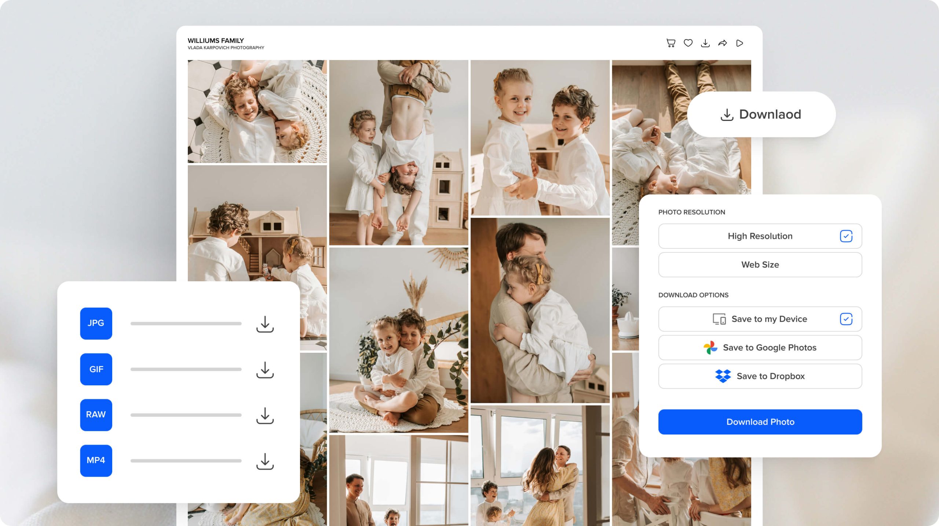Click the RAW progress bar
Image resolution: width=939 pixels, height=526 pixels.
pyautogui.click(x=186, y=415)
